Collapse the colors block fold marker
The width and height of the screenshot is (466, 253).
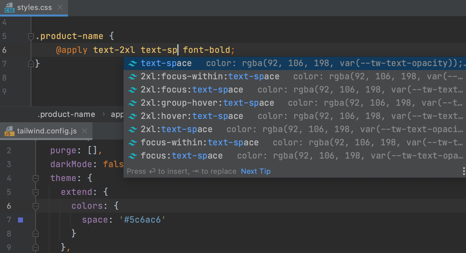click(x=36, y=206)
